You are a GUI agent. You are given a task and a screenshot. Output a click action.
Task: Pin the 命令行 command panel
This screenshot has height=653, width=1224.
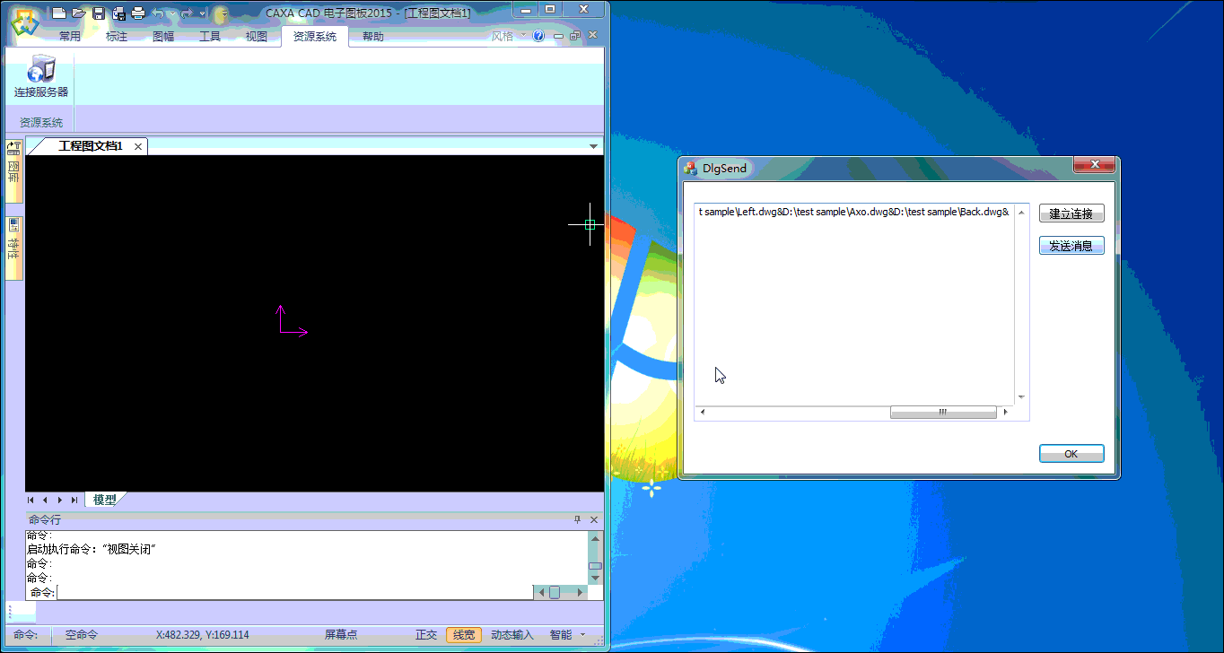pos(577,520)
